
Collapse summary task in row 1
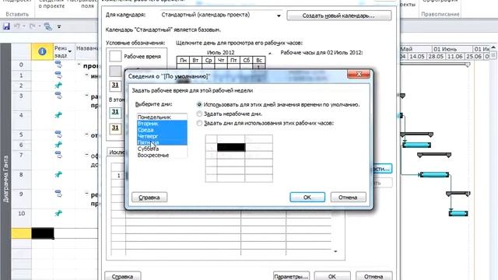[x=86, y=75]
